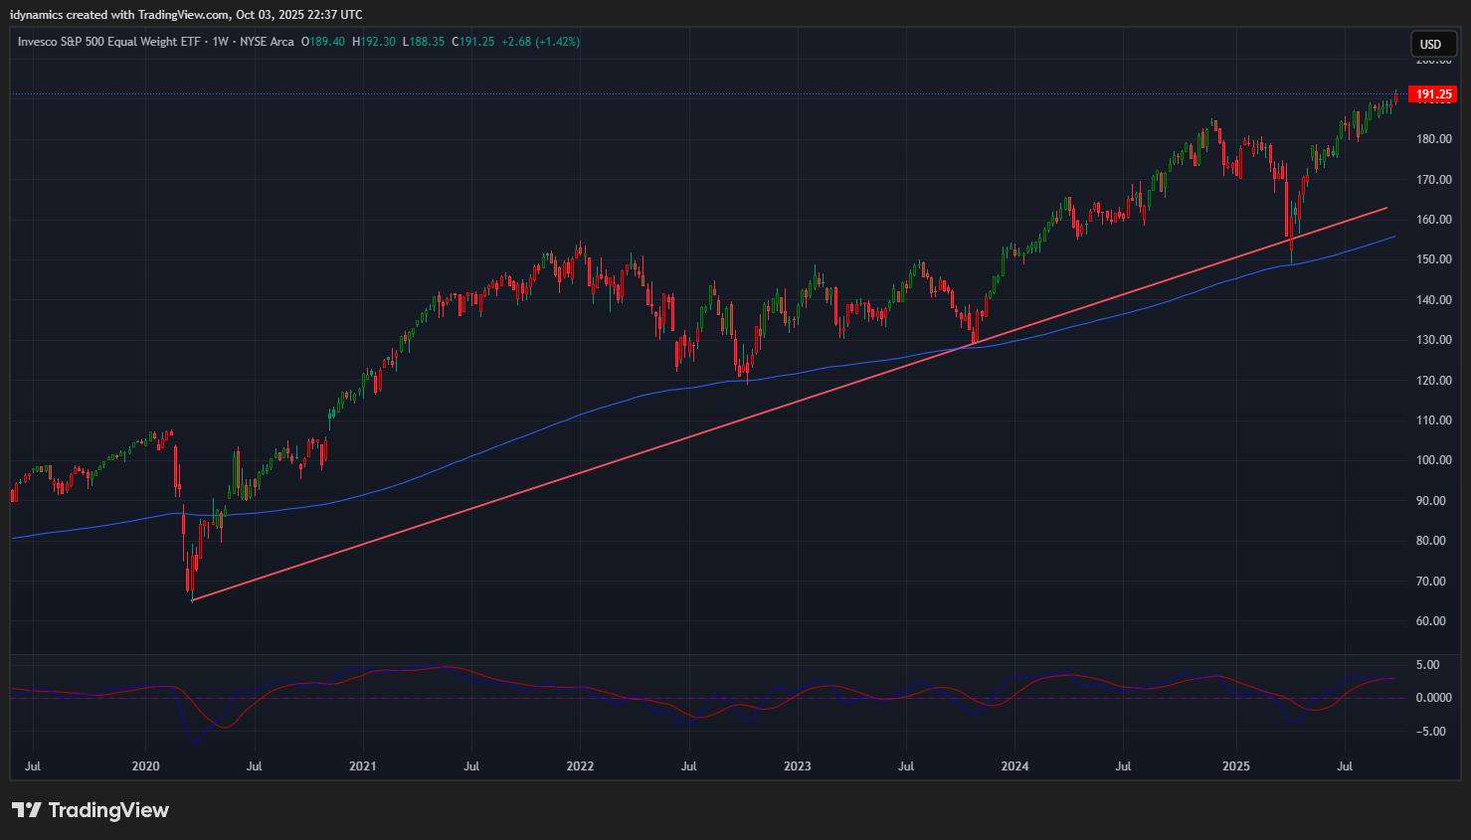Click the TradingView wordmark text at bottom
Viewport: 1471px width, 840px height.
[108, 810]
